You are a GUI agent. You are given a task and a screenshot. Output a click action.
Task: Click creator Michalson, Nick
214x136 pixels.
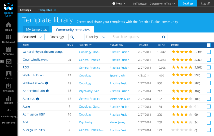click(120, 99)
